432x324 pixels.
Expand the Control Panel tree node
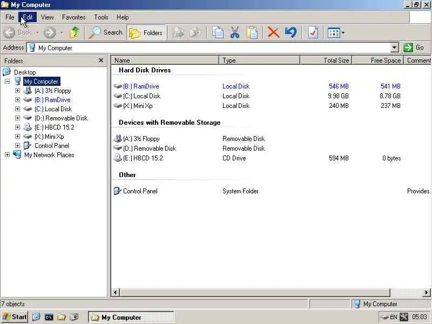click(x=17, y=145)
